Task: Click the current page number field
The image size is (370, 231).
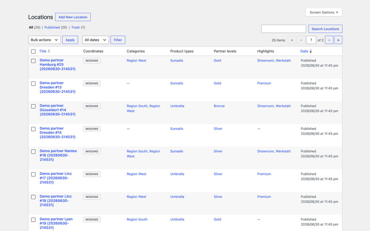Action: click(x=311, y=40)
